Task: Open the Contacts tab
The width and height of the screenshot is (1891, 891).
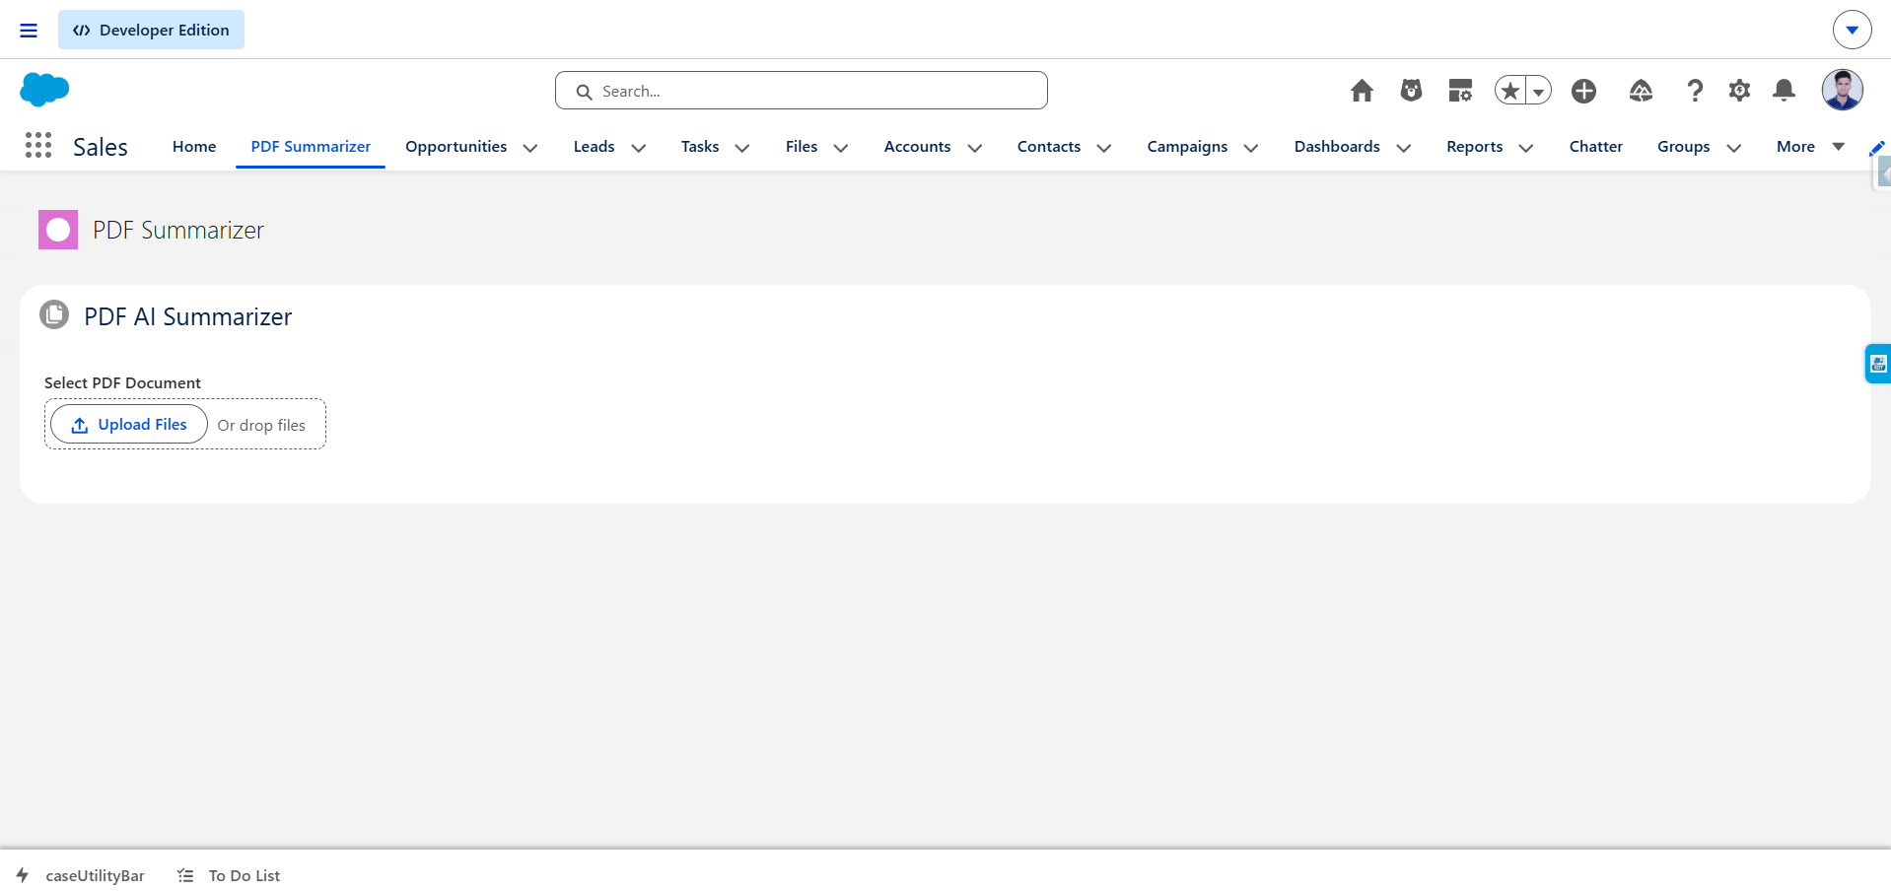Action: [1049, 147]
